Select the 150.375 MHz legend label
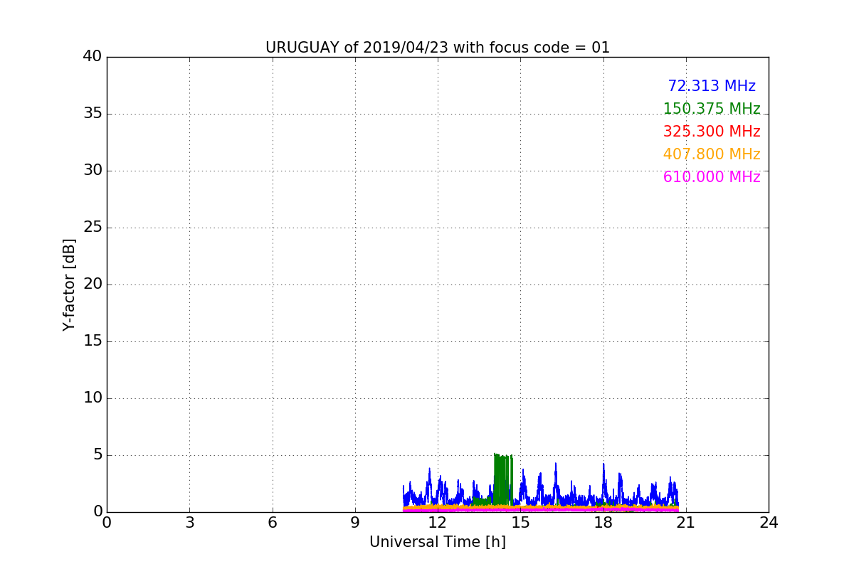Image resolution: width=854 pixels, height=569 pixels. pos(712,109)
